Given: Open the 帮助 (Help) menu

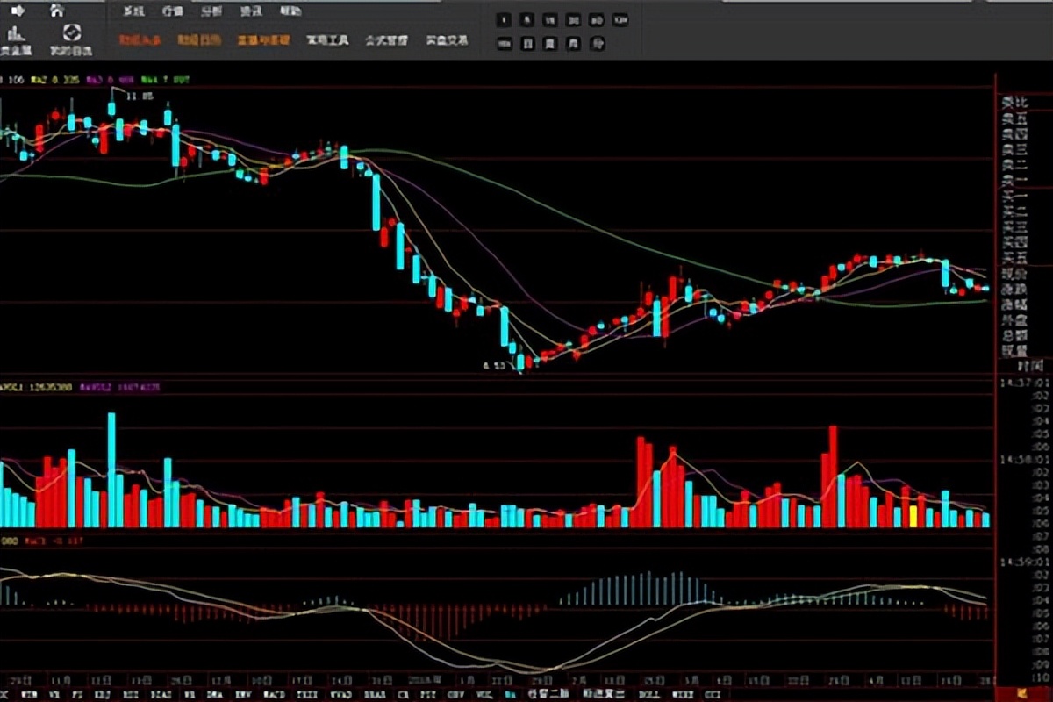Looking at the screenshot, I should point(290,11).
